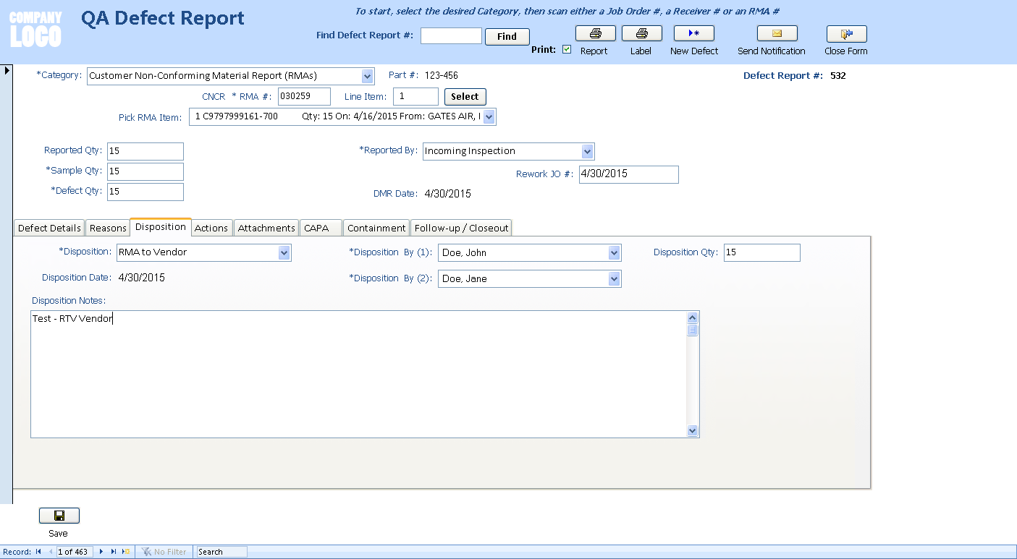This screenshot has width=1017, height=559.
Task: Click the notes scrollbar up arrow
Action: click(x=693, y=317)
